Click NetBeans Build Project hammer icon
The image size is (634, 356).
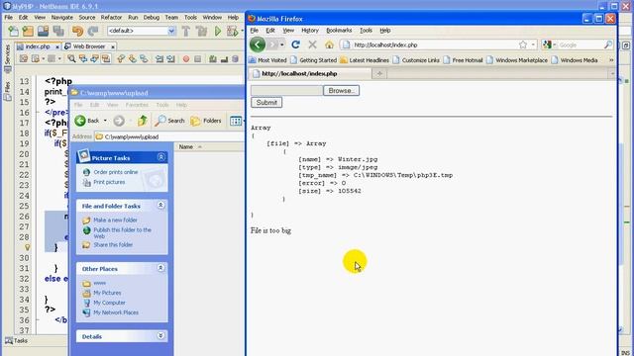(x=186, y=31)
